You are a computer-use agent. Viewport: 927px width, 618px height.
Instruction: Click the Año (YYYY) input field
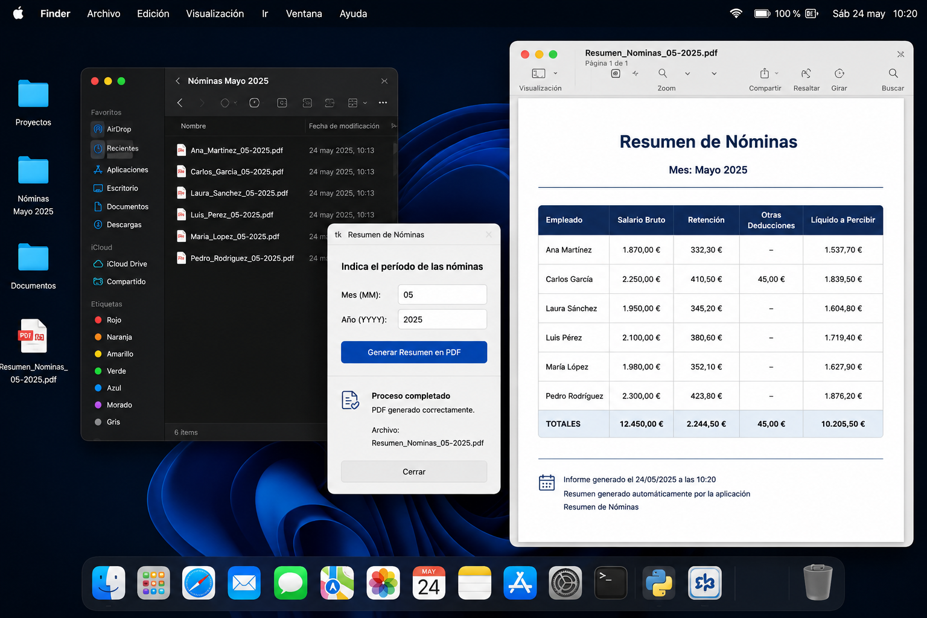point(442,319)
